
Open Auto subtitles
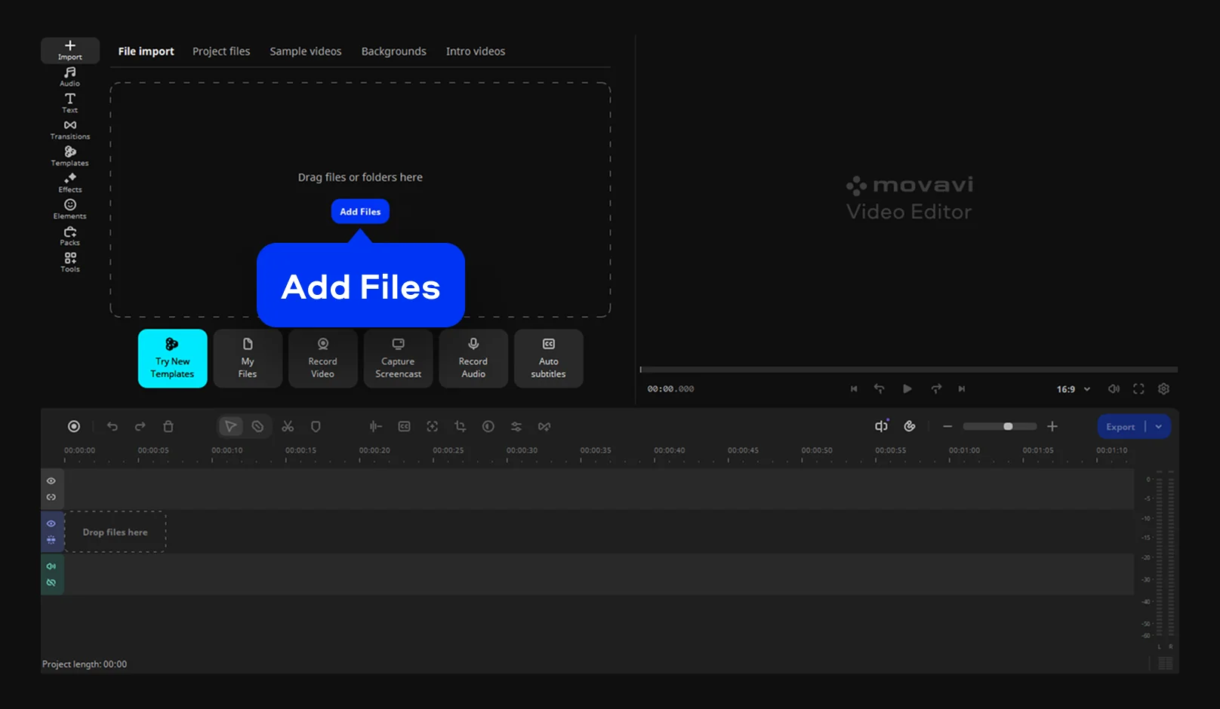click(x=548, y=358)
